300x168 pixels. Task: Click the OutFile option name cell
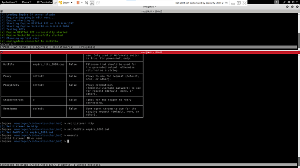click(x=9, y=65)
